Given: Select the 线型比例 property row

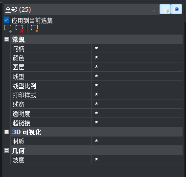Looking at the screenshot, I should pos(96,86).
